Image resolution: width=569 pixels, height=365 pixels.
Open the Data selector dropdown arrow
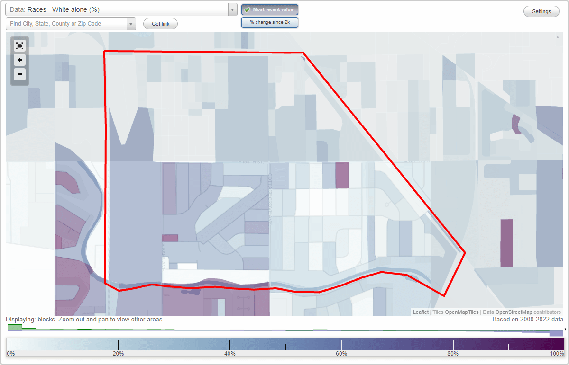[232, 9]
